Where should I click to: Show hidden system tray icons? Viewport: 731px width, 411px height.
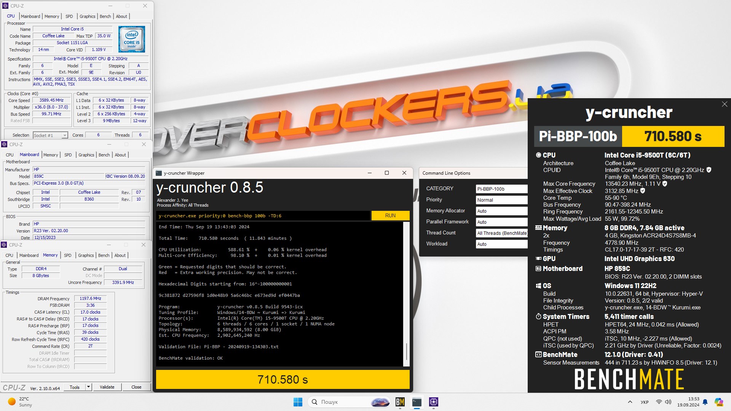(630, 402)
